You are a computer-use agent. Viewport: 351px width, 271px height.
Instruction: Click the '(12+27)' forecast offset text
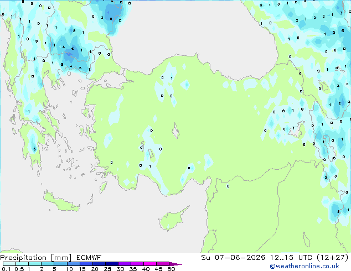coord(333,258)
